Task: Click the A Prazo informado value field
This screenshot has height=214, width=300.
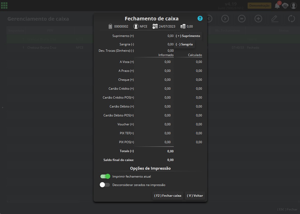Action: (x=154, y=71)
